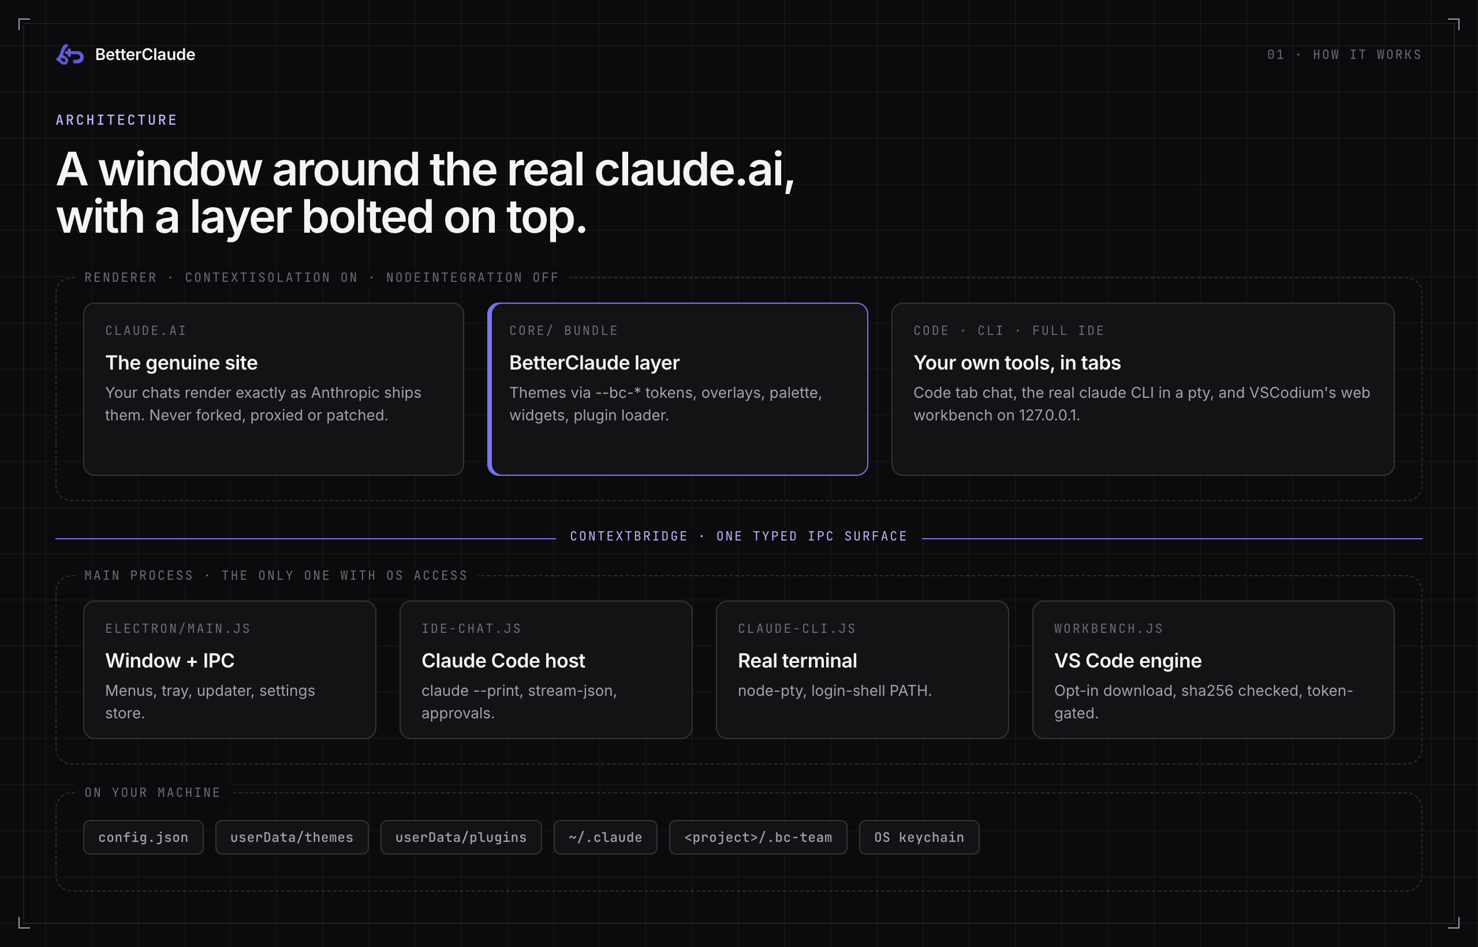The height and width of the screenshot is (947, 1478).
Task: Click the ~/.claude chip
Action: (606, 837)
